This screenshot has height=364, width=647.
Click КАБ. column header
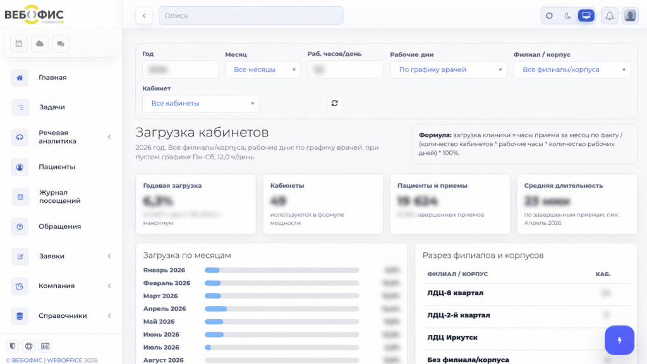pos(603,274)
